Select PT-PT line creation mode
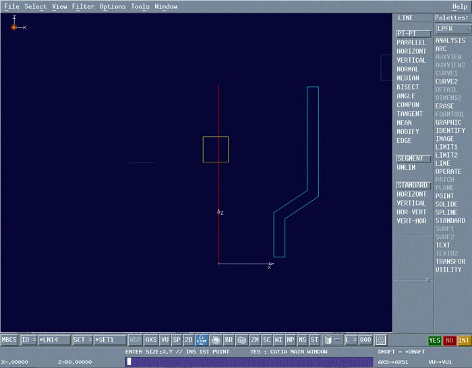The height and width of the screenshot is (368, 472). [x=413, y=34]
